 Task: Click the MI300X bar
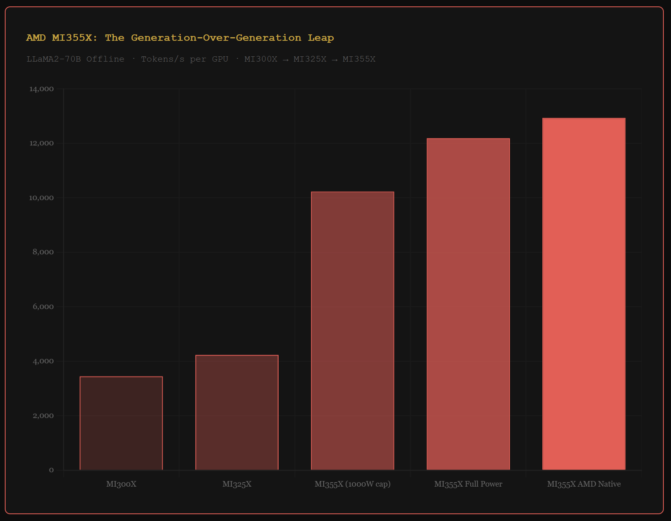[121, 423]
